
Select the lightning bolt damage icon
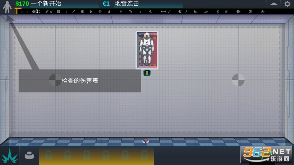121,11
